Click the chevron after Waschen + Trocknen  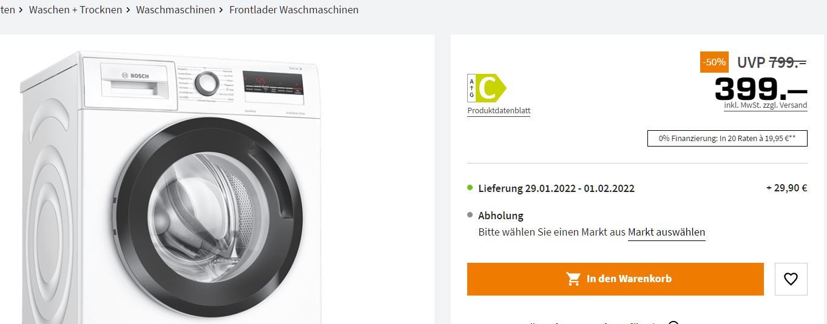pyautogui.click(x=129, y=10)
